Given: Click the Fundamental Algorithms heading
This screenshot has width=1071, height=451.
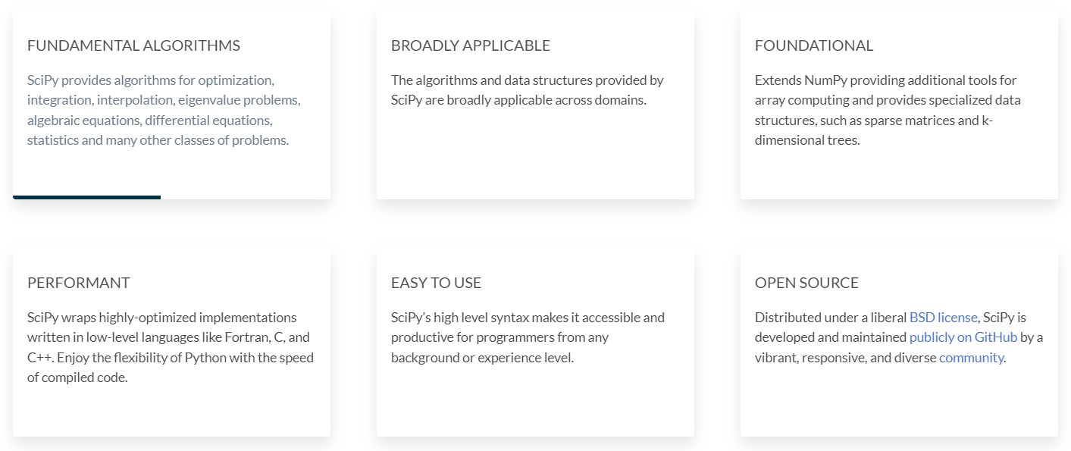Looking at the screenshot, I should click(133, 45).
